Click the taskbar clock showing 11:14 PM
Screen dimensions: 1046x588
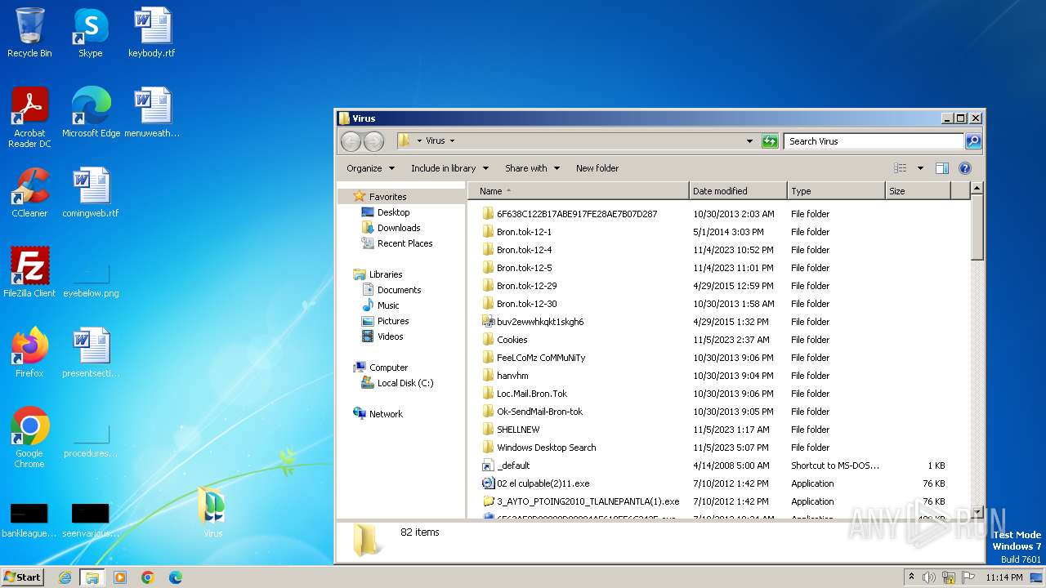click(x=1004, y=577)
